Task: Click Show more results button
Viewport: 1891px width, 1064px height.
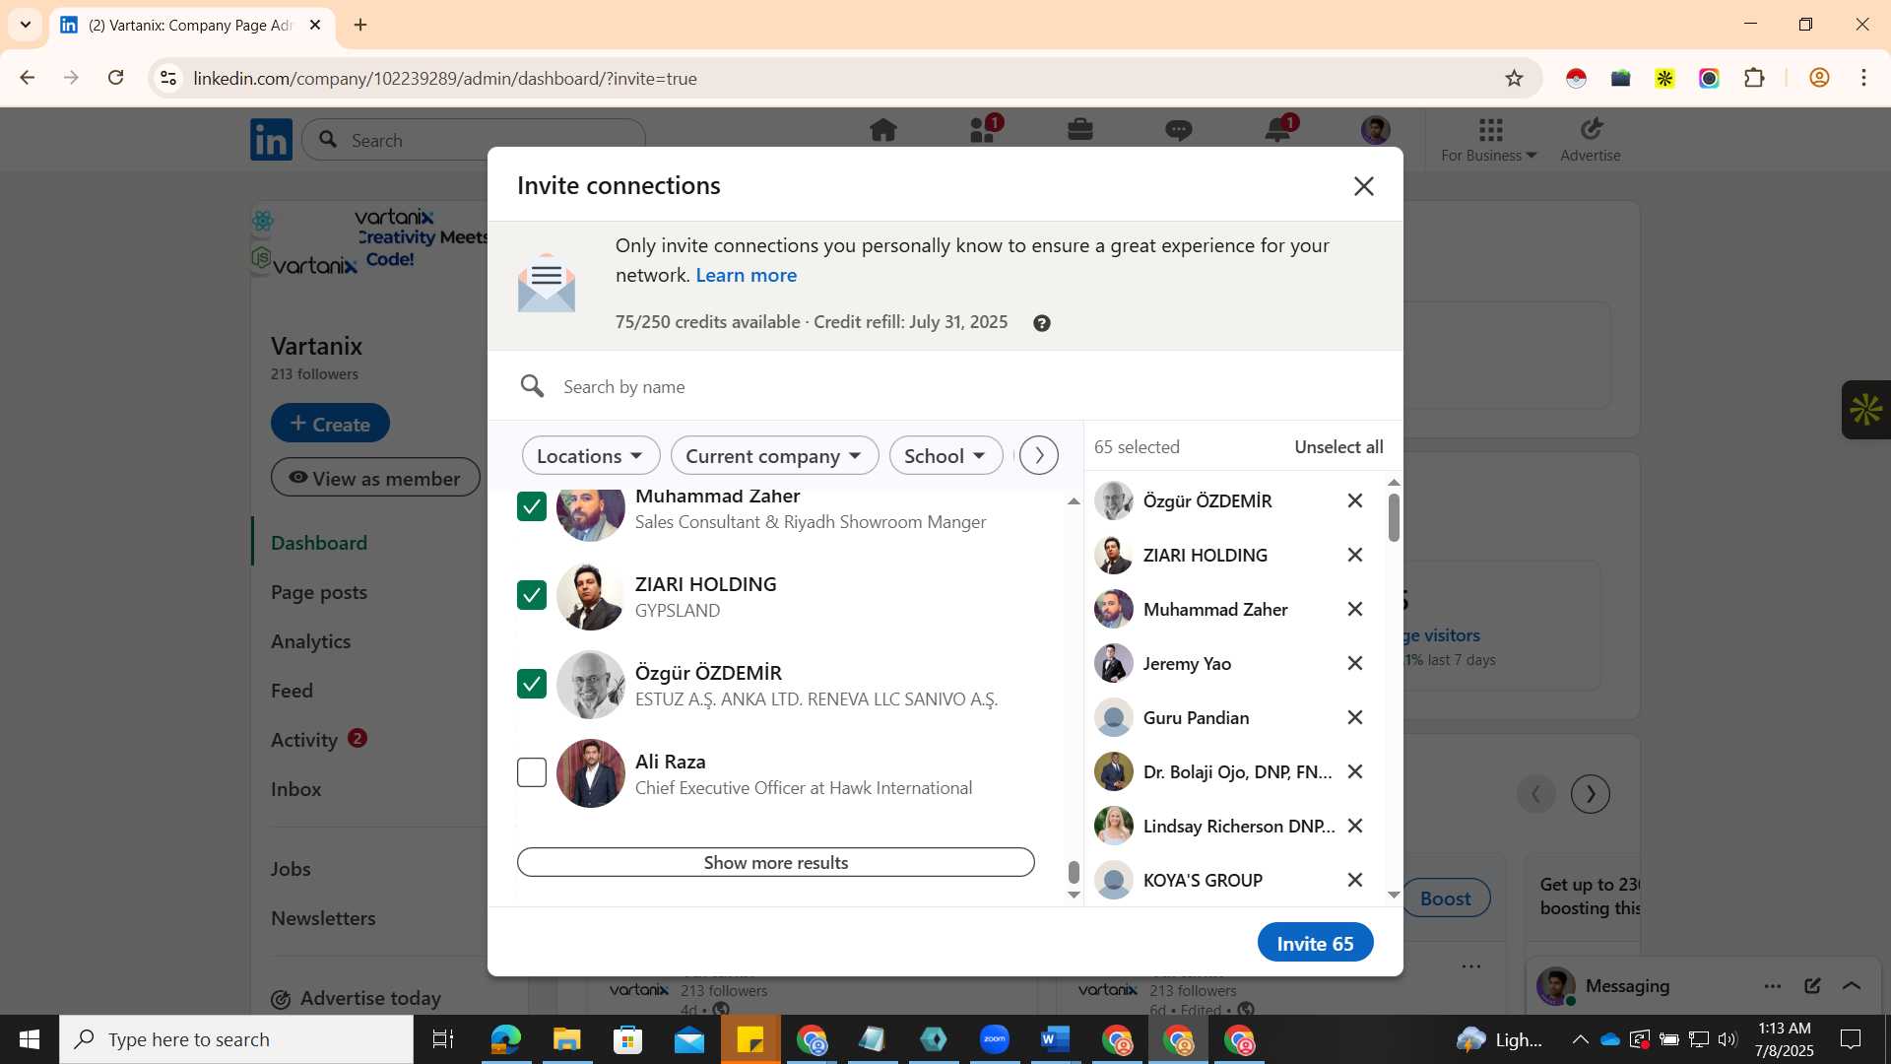Action: tap(776, 862)
